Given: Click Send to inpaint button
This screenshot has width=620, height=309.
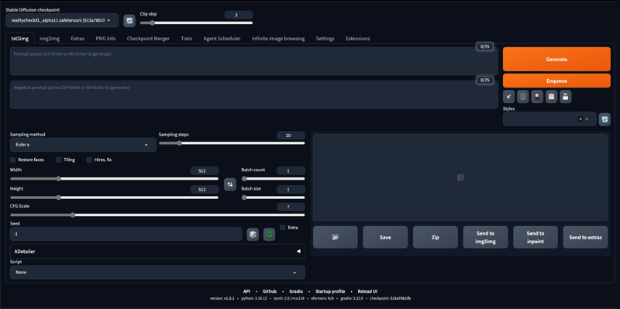Looking at the screenshot, I should point(536,237).
